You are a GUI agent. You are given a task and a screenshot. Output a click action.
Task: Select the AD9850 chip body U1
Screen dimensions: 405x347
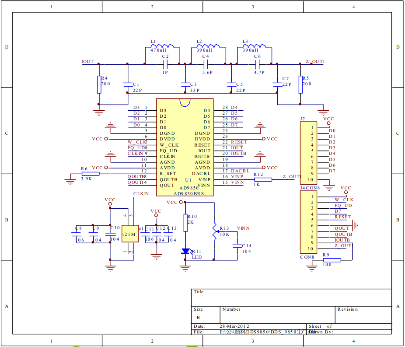point(185,147)
